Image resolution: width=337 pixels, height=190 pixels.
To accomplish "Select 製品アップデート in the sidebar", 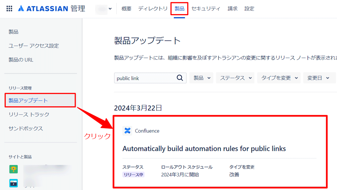I will [x=28, y=101].
